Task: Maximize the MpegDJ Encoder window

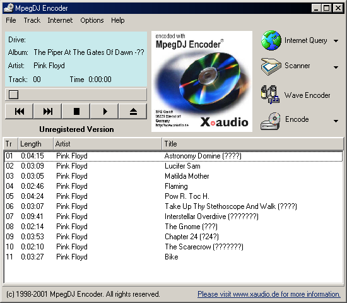Action: (326, 8)
